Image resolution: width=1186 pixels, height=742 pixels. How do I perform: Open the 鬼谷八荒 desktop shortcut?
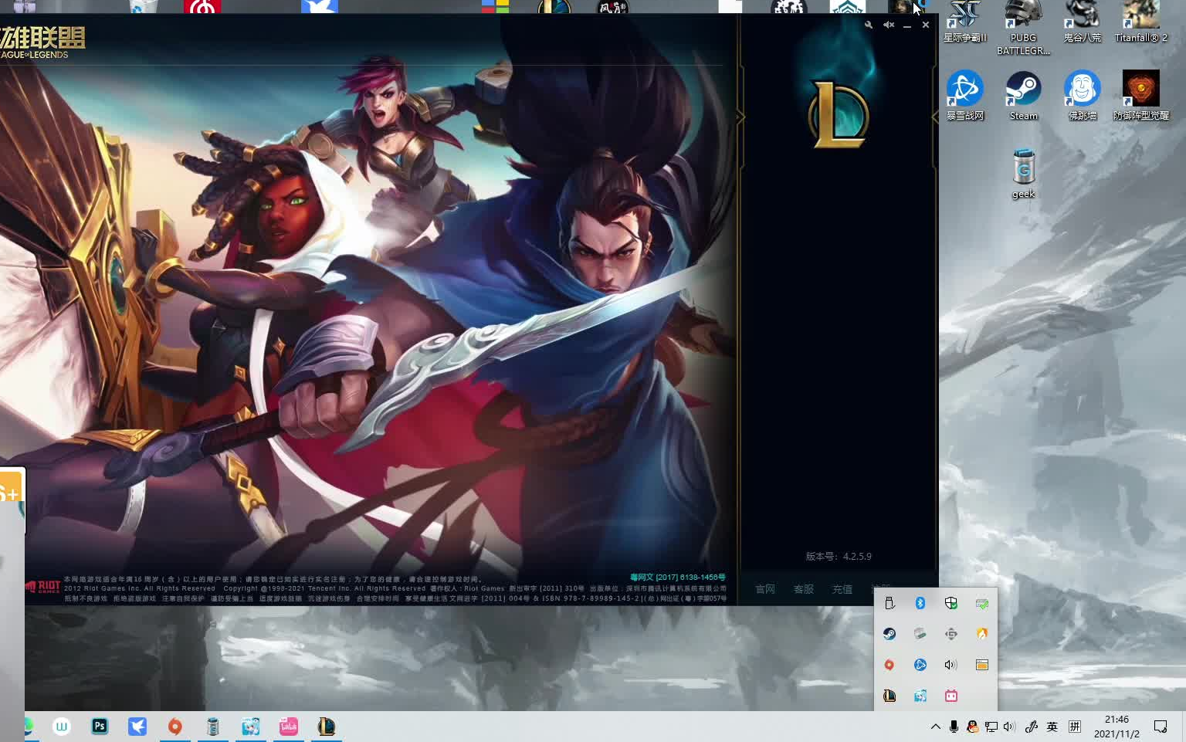point(1083,22)
